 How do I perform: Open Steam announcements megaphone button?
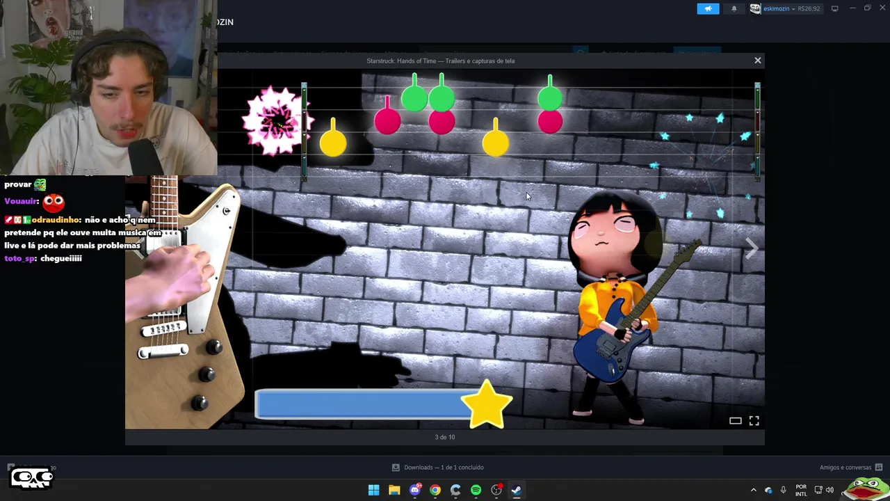[708, 8]
